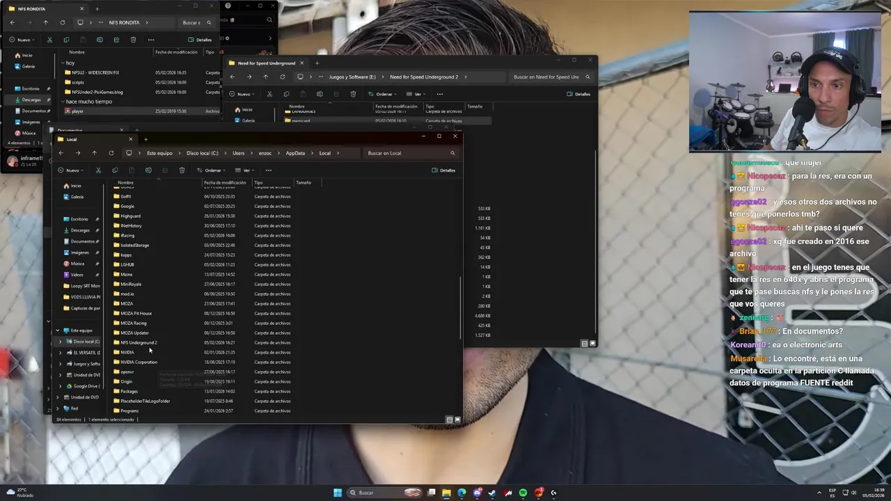Add a new tab in the Local window

pyautogui.click(x=145, y=139)
